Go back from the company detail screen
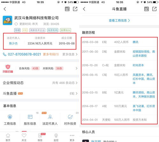 (5, 9)
